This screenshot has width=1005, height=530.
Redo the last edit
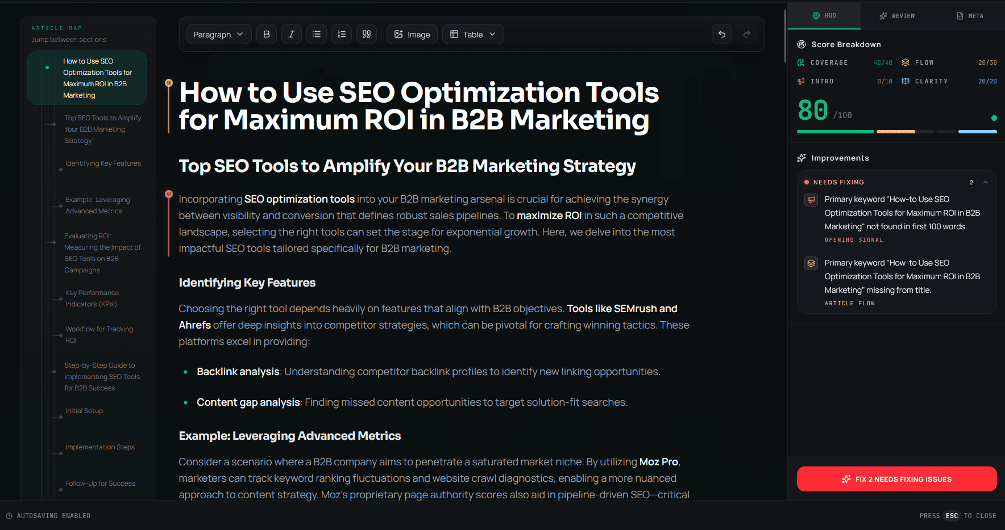pos(747,34)
